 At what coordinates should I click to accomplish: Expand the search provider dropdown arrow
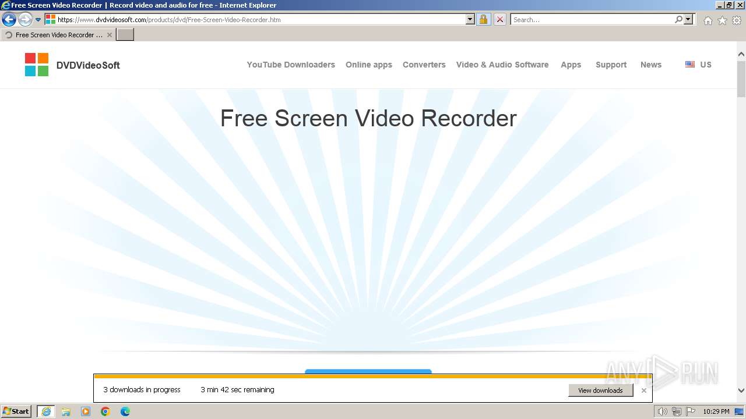689,19
